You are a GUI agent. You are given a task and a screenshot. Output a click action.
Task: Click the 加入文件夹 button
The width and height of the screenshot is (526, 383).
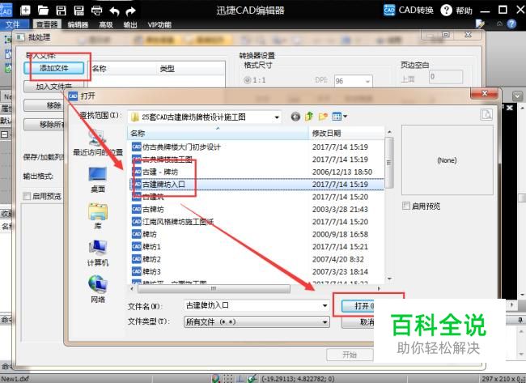pos(54,87)
